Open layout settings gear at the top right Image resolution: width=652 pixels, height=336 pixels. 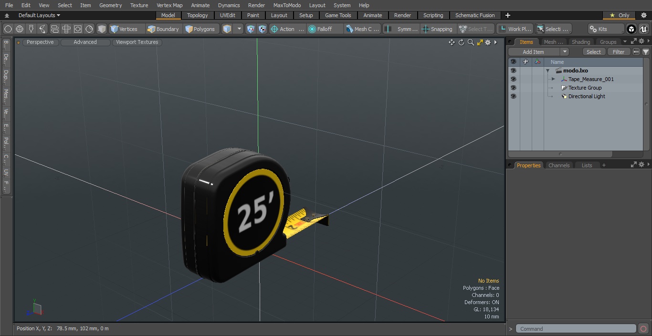click(643, 15)
